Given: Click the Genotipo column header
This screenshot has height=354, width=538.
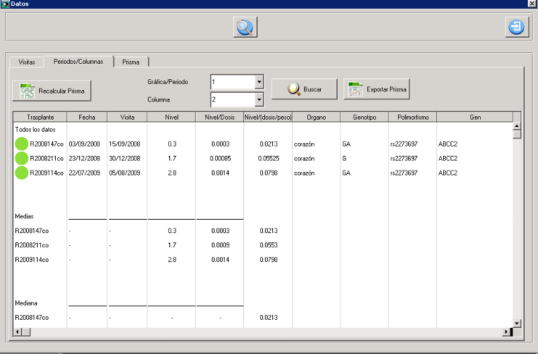Looking at the screenshot, I should click(x=364, y=117).
